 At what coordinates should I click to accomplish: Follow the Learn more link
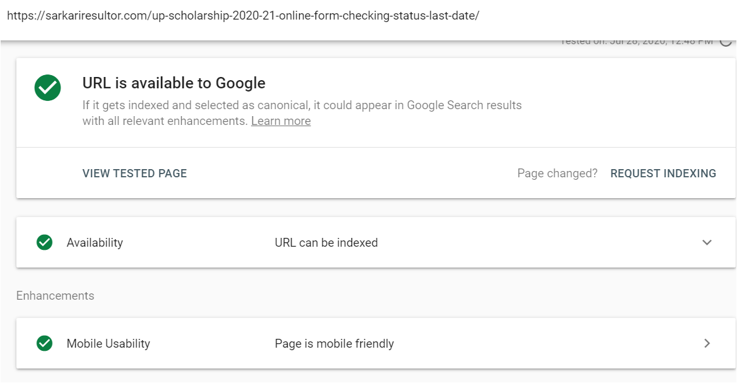point(281,121)
